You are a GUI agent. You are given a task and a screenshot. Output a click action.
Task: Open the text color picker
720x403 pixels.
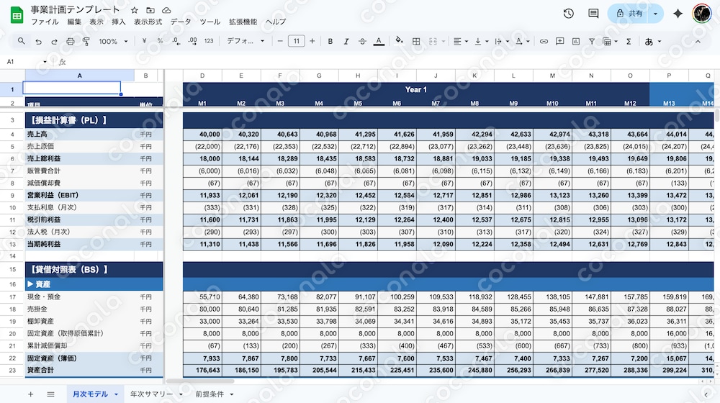[379, 41]
